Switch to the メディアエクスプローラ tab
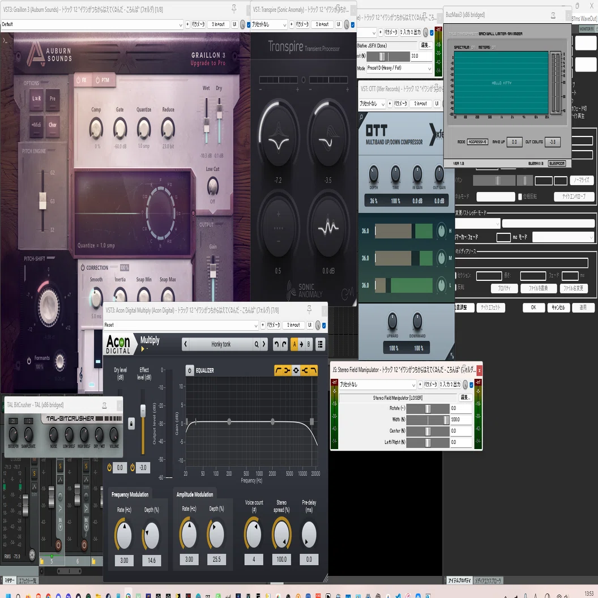The width and height of the screenshot is (598, 598). pyautogui.click(x=488, y=580)
